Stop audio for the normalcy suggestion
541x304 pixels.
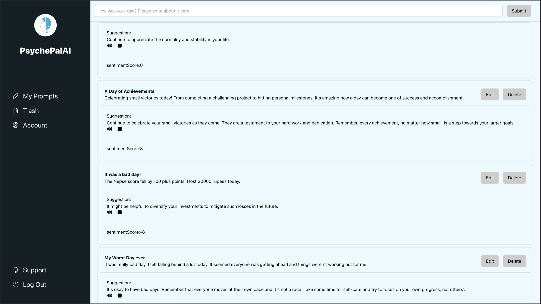coord(120,46)
